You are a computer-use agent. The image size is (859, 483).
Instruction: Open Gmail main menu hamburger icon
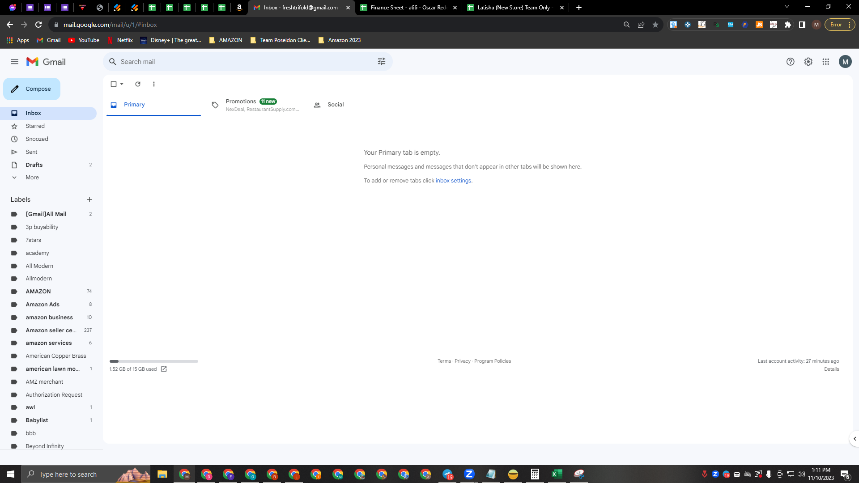coord(15,62)
